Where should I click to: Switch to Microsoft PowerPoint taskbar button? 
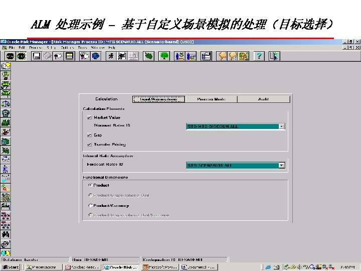(x=160, y=267)
